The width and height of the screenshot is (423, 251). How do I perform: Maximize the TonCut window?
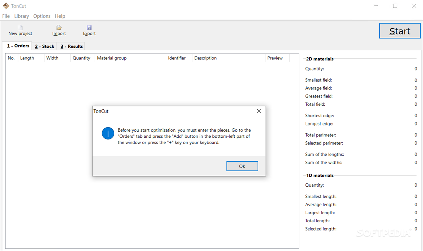(395, 6)
